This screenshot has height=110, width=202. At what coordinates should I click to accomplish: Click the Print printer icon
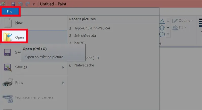click(7, 82)
